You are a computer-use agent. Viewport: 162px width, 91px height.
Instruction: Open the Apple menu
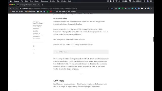click(x=11, y=1)
